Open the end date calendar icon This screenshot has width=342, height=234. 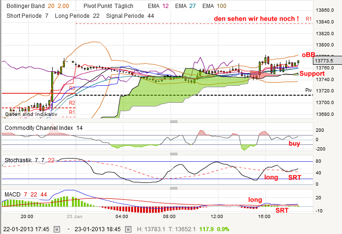[x=128, y=229]
